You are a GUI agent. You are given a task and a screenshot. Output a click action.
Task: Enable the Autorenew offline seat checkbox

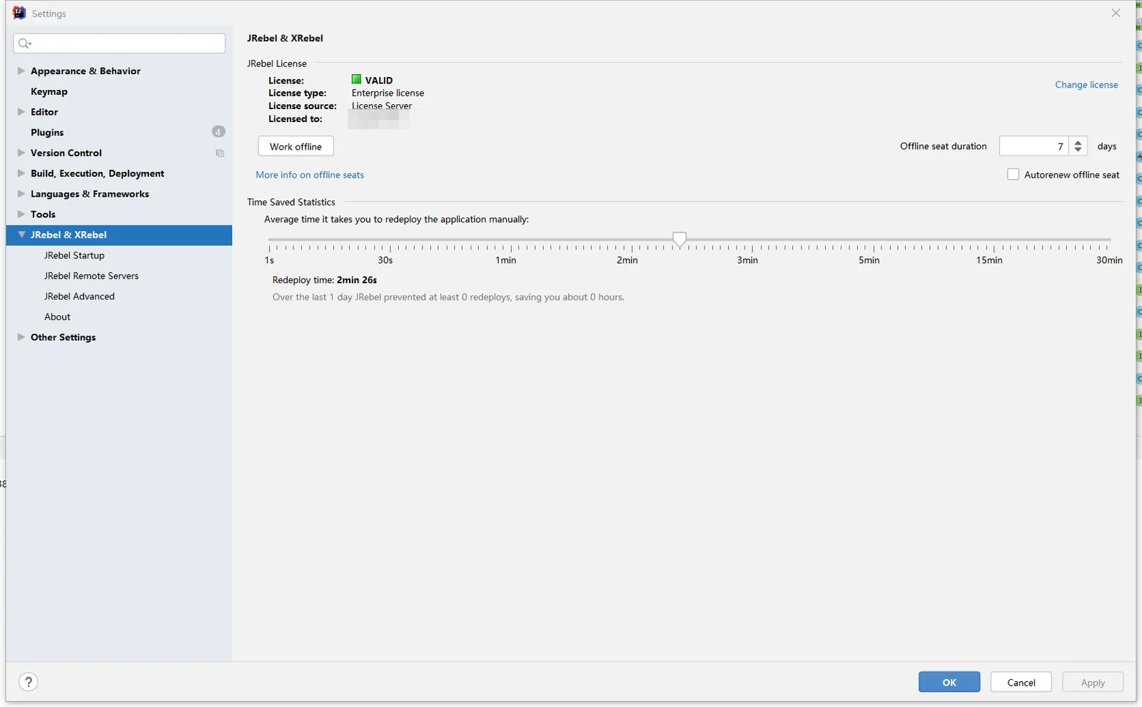click(1013, 175)
